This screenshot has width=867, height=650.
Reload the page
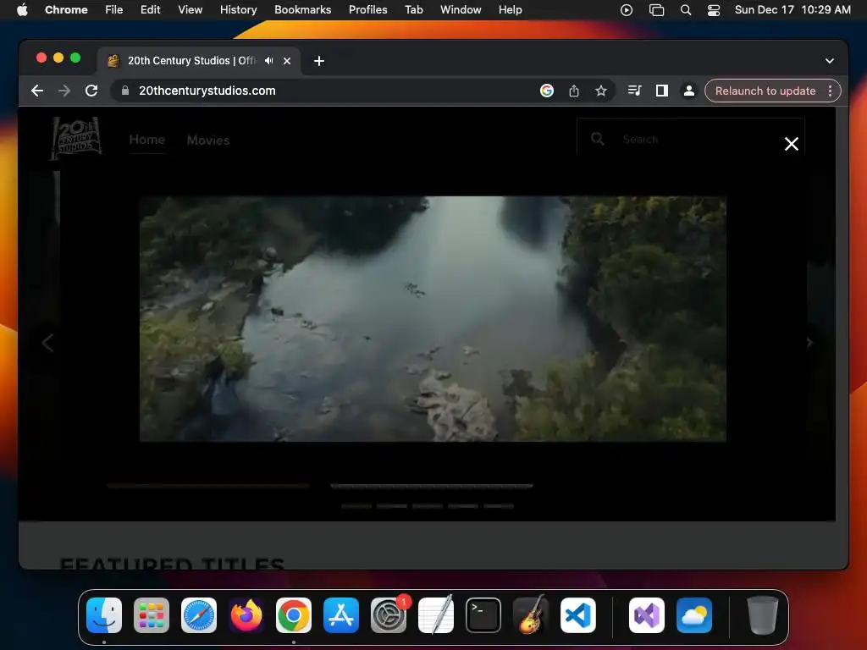click(x=91, y=91)
